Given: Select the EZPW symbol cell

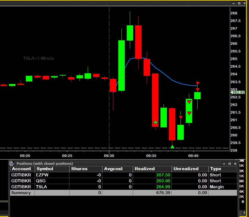Looking at the screenshot, I should tap(52, 175).
